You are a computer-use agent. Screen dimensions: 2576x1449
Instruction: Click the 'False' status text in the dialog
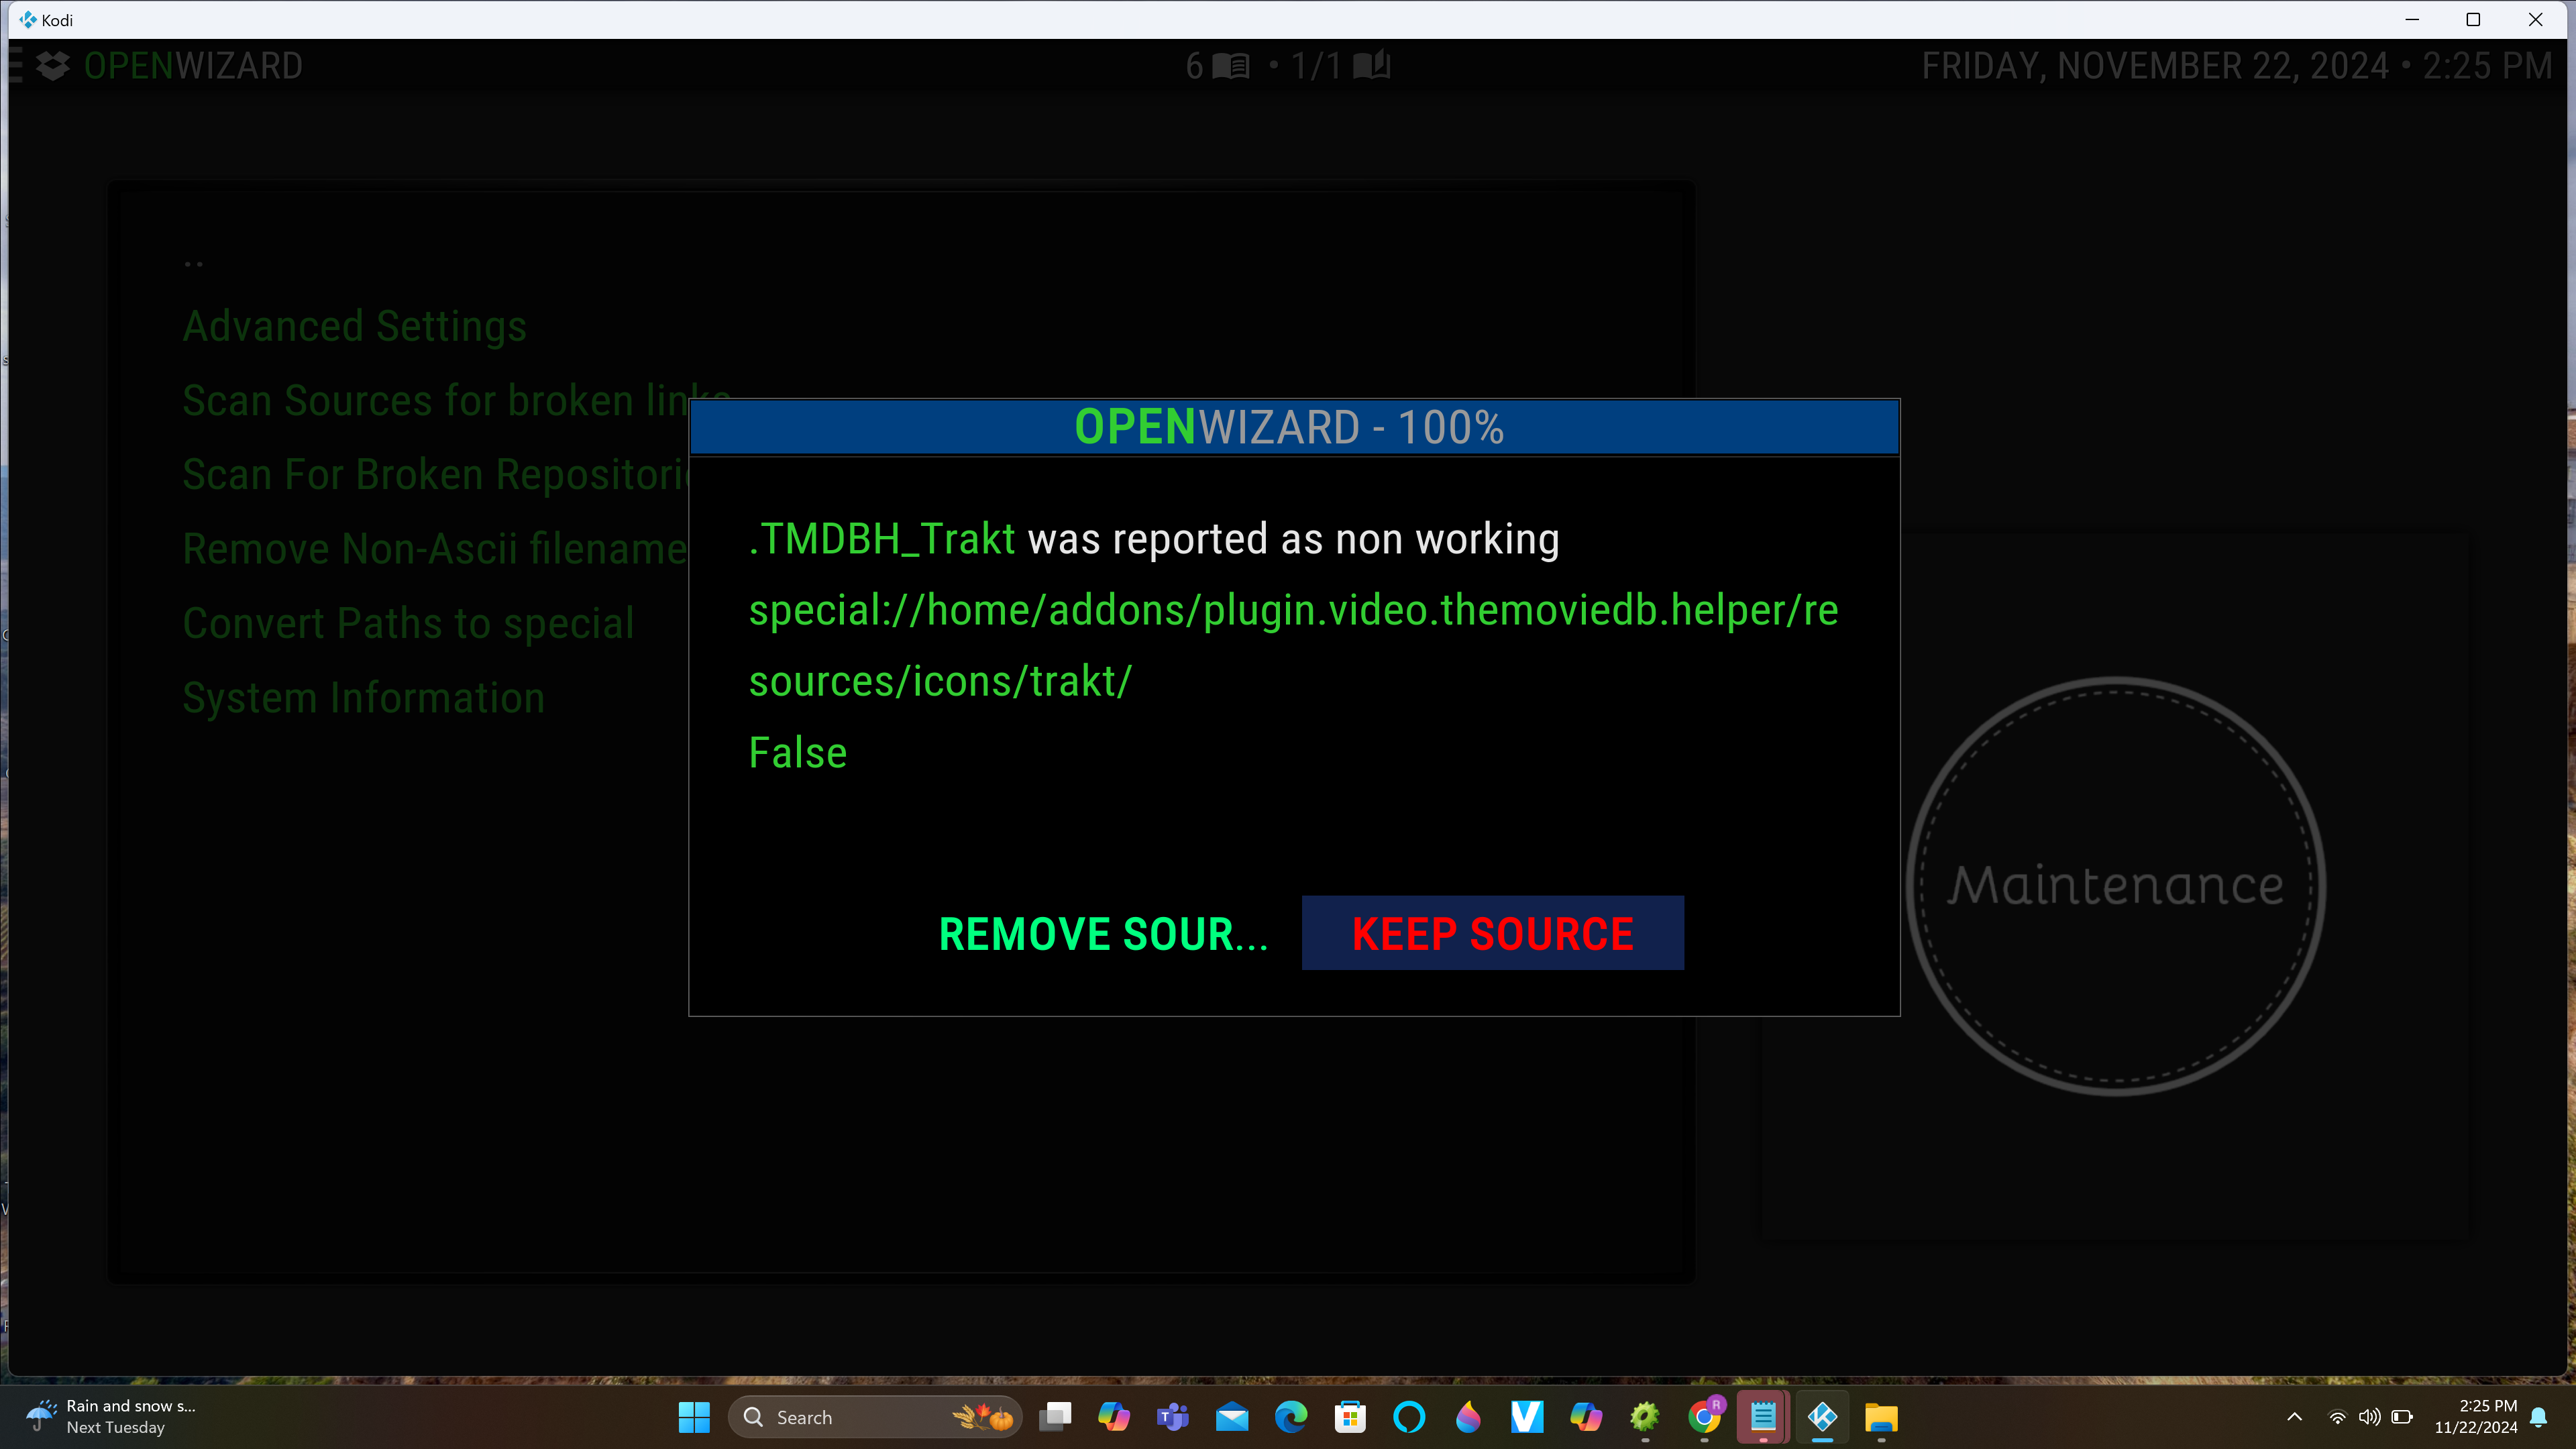point(797,753)
